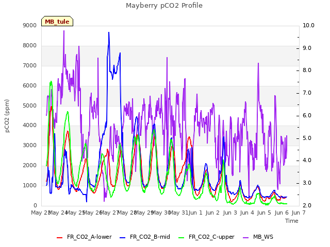Click the 10.0 right axis tick label
This screenshot has width=330, height=247.
[308, 25]
